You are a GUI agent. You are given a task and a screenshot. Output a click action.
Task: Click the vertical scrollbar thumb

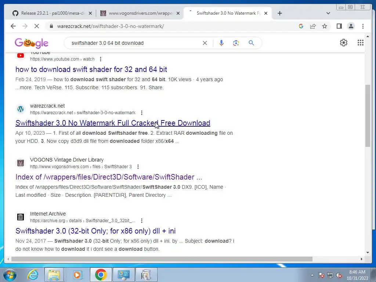pos(368,116)
